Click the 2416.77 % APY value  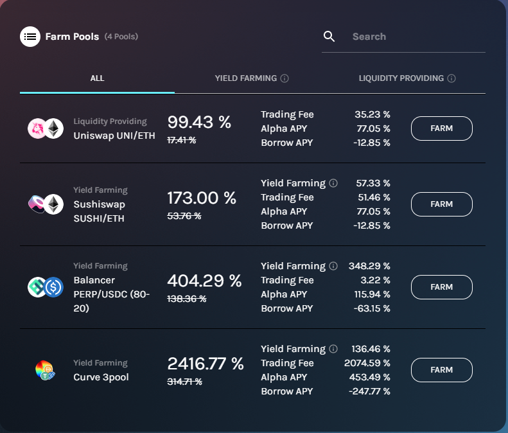tap(206, 364)
